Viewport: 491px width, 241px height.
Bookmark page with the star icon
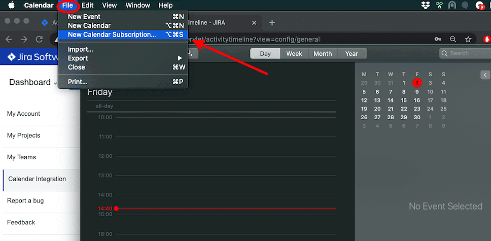click(468, 39)
